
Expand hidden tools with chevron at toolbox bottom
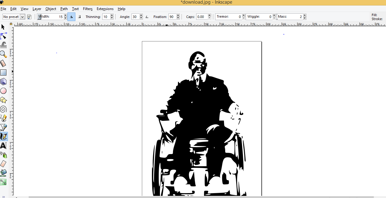click(3, 196)
